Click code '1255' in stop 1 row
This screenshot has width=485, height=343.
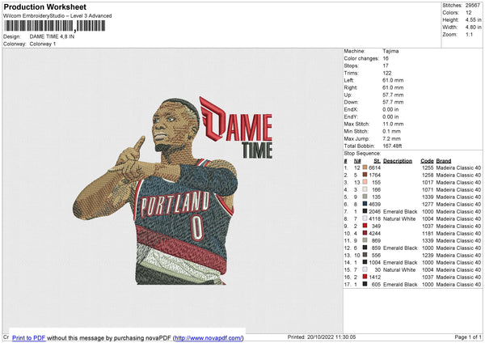tap(428, 167)
